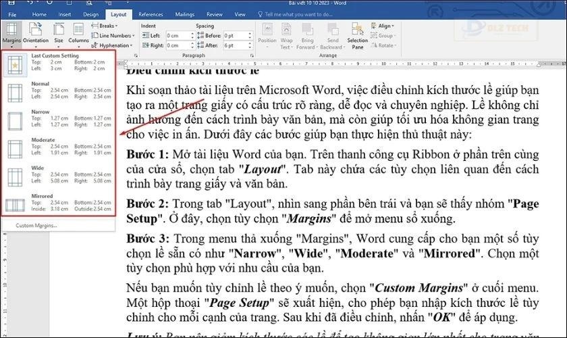This screenshot has height=338, width=567.
Task: Open the Selection Pane
Action: pyautogui.click(x=357, y=36)
